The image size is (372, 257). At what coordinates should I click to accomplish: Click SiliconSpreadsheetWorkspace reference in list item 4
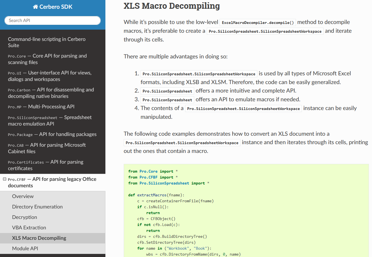pos(243,109)
